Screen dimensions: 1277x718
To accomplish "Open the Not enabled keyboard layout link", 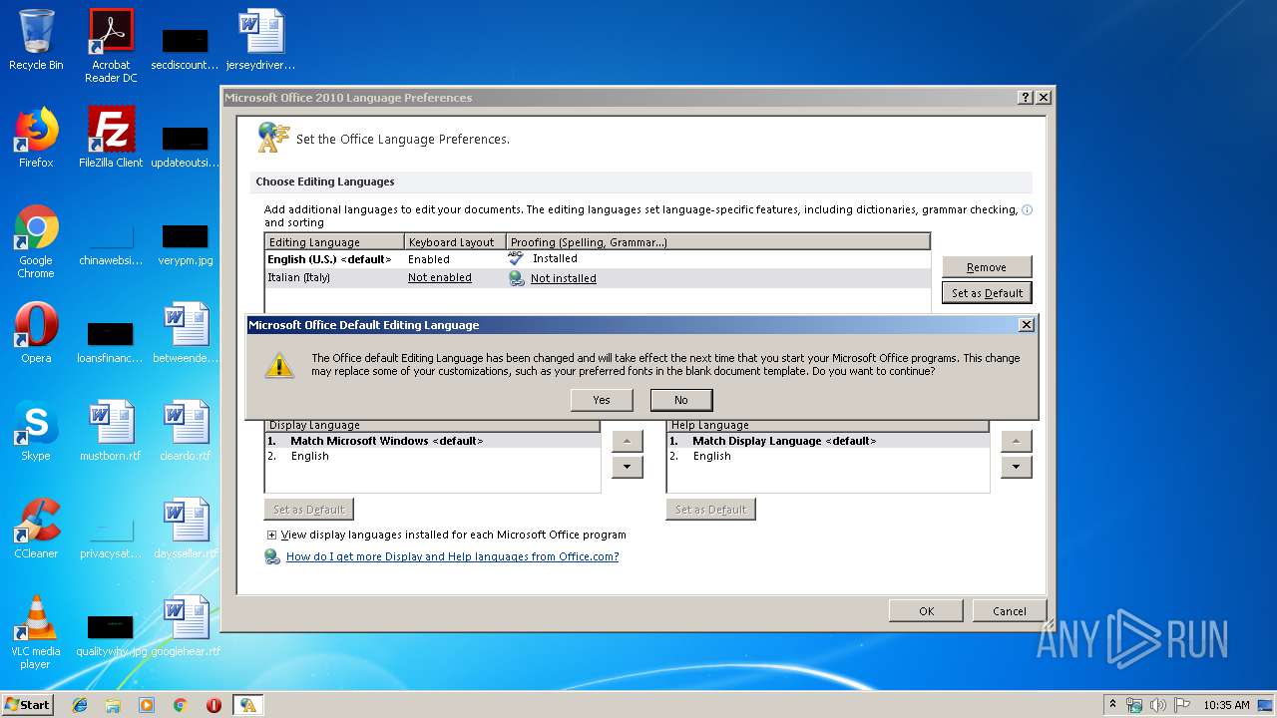I will pyautogui.click(x=440, y=278).
